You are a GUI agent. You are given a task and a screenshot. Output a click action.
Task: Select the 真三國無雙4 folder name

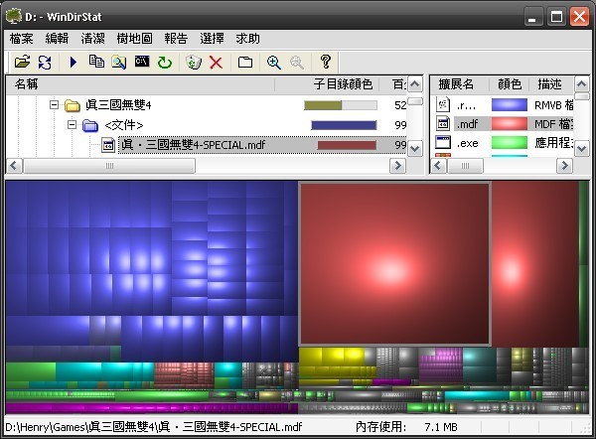click(118, 105)
